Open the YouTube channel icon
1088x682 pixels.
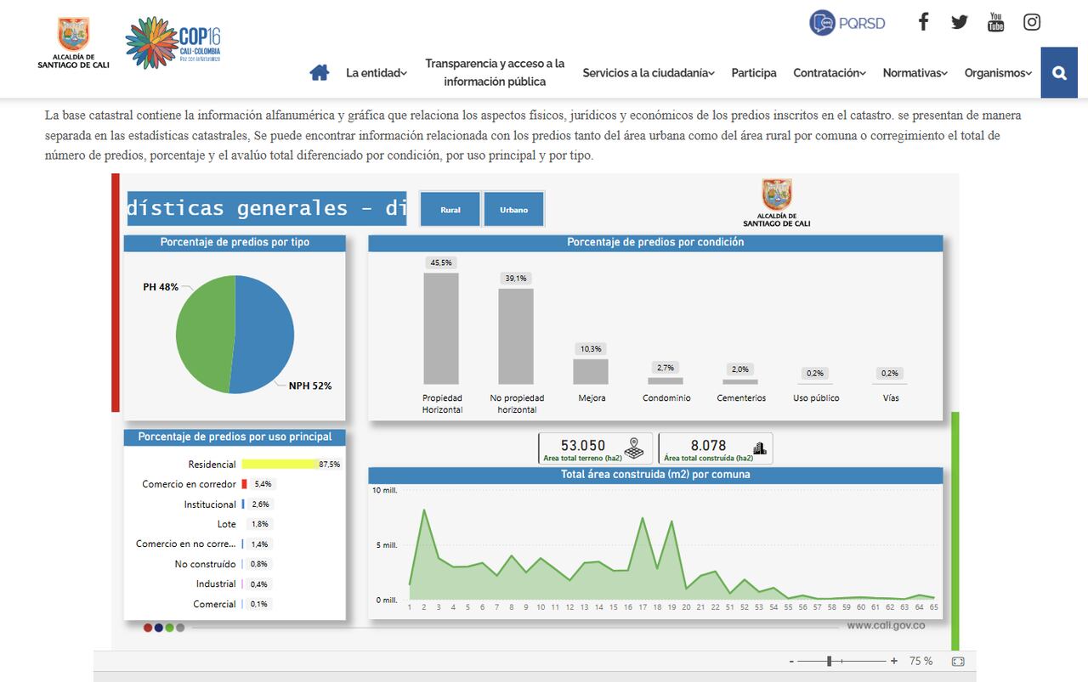(994, 21)
